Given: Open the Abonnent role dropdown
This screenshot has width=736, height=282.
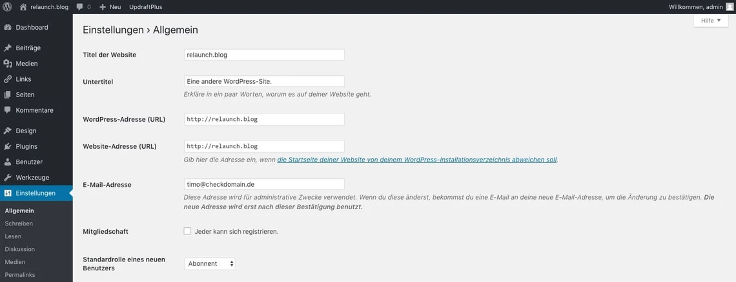Looking at the screenshot, I should click(210, 263).
